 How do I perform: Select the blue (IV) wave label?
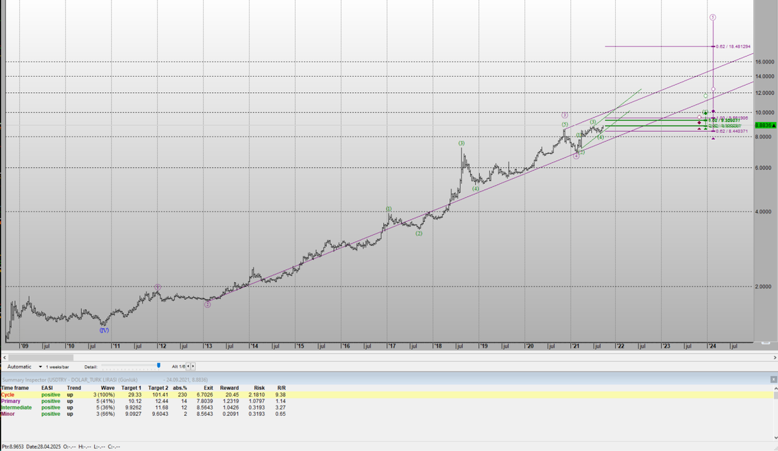(x=104, y=330)
